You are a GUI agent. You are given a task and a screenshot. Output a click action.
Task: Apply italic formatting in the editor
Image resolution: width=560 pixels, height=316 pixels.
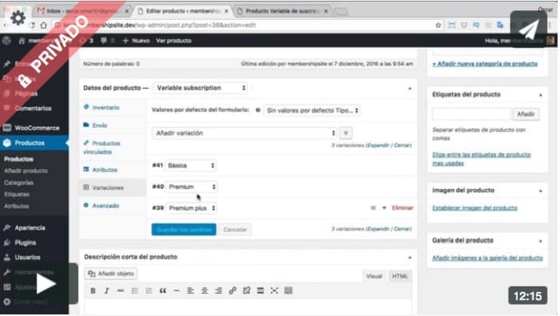(x=106, y=290)
